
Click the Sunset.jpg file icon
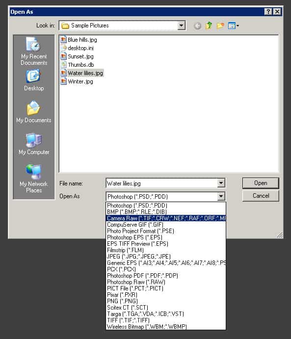pyautogui.click(x=63, y=56)
